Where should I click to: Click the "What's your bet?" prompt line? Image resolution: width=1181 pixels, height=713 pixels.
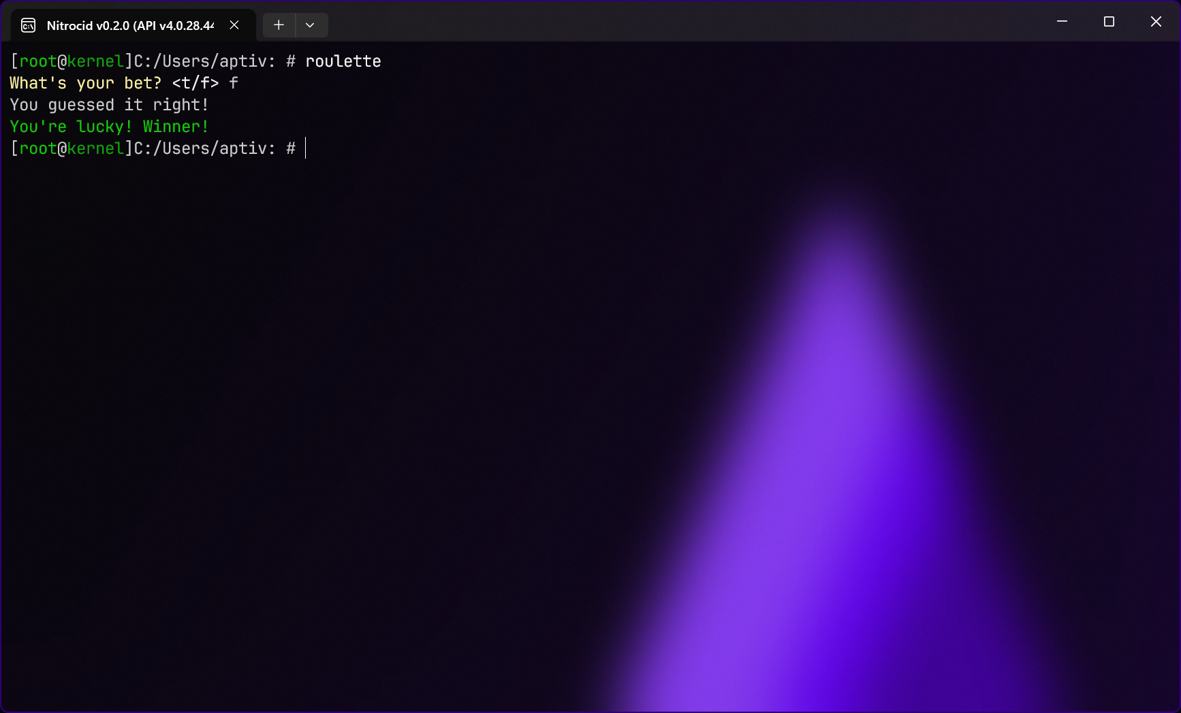(x=124, y=83)
